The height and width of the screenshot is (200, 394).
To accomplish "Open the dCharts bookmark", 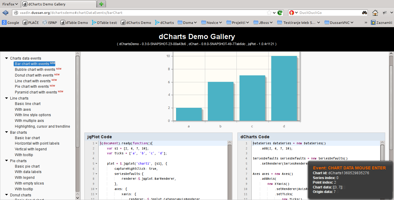I will click(164, 22).
